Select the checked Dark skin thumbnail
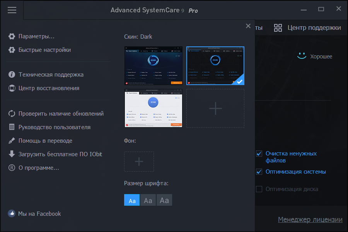Image resolution: width=348 pixels, height=232 pixels. [x=215, y=66]
